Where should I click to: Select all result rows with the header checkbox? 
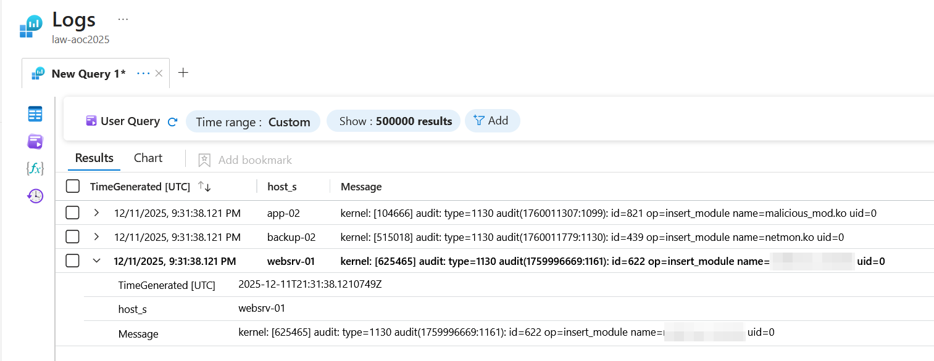72,185
